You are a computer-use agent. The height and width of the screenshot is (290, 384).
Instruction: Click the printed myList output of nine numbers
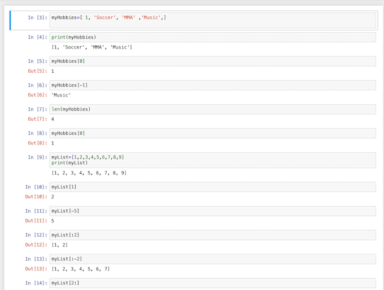89,173
